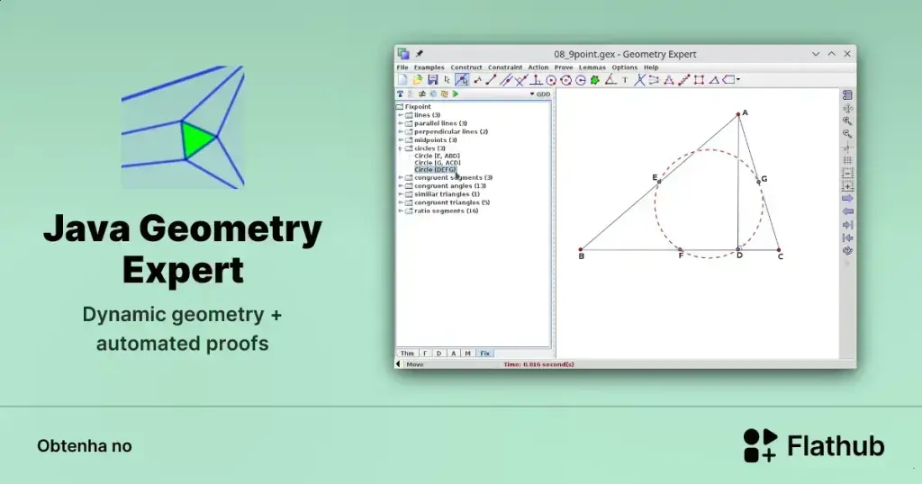Select the Square tool icon
The width and height of the screenshot is (922, 484).
699,80
